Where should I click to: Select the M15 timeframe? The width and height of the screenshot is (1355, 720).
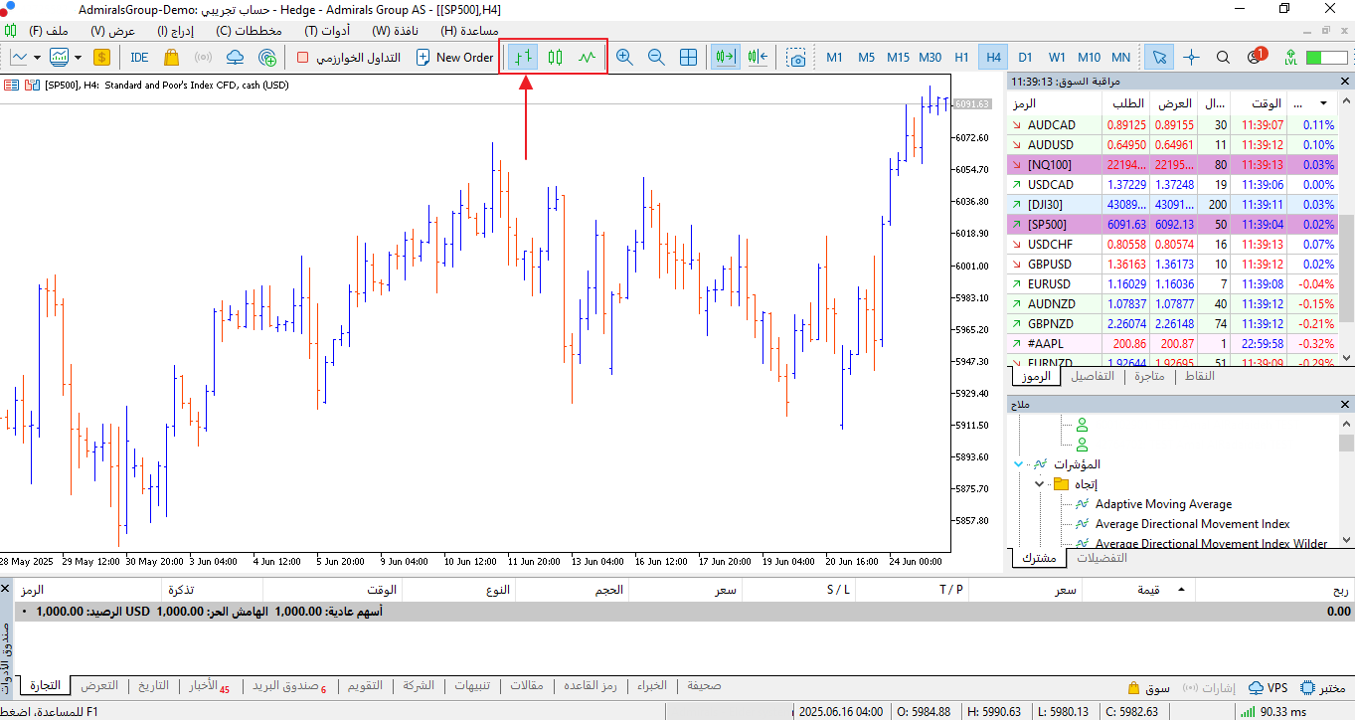point(898,57)
